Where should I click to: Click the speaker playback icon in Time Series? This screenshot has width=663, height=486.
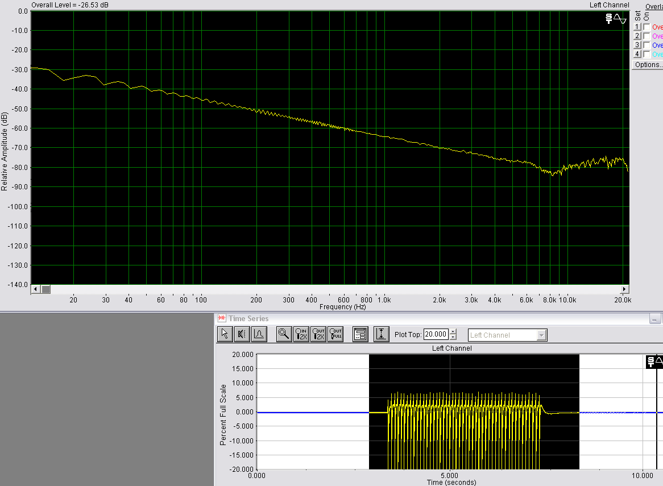(x=242, y=334)
